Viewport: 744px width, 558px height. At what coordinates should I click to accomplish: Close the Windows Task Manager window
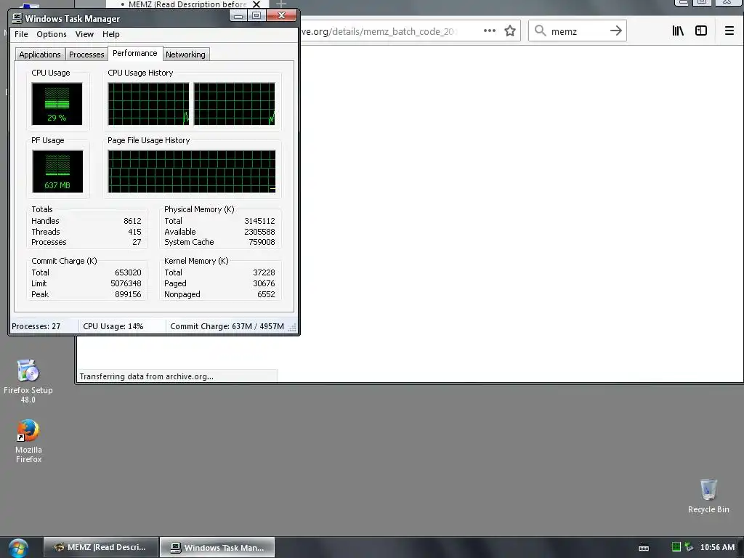[x=281, y=16]
